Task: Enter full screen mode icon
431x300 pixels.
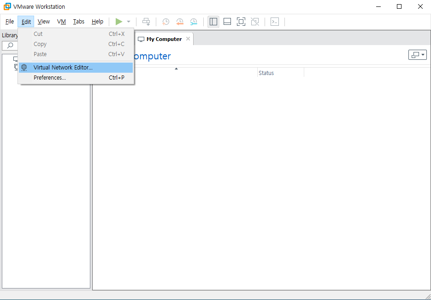Action: 241,22
